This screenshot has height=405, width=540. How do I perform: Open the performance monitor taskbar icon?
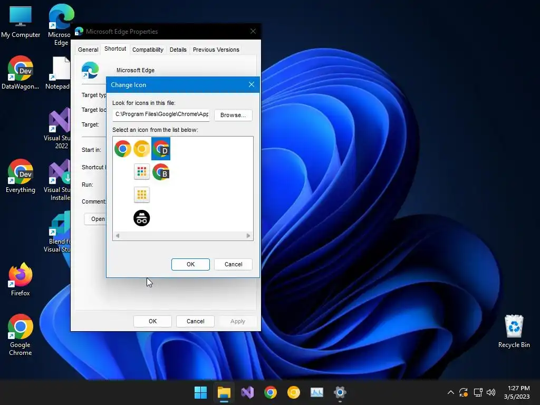click(x=317, y=392)
